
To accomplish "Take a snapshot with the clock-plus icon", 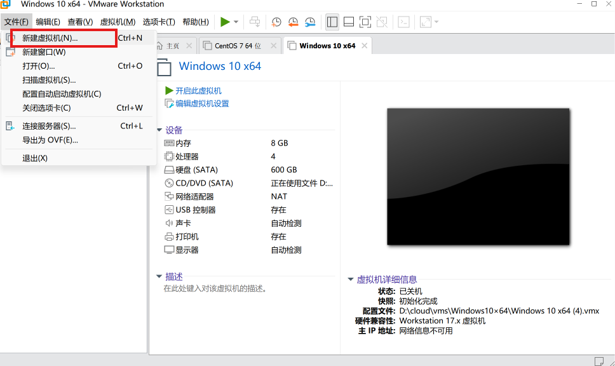I will (276, 22).
